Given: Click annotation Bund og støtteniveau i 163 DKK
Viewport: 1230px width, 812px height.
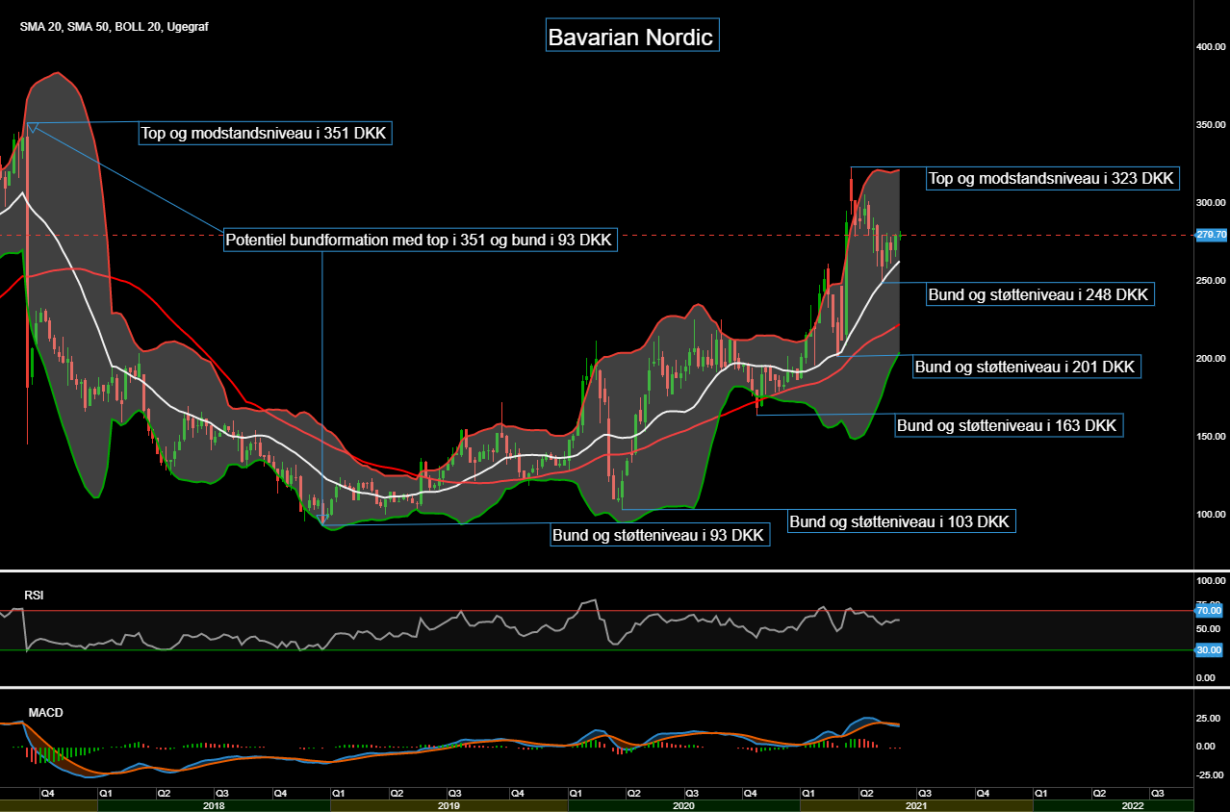Looking at the screenshot, I should tap(1009, 425).
